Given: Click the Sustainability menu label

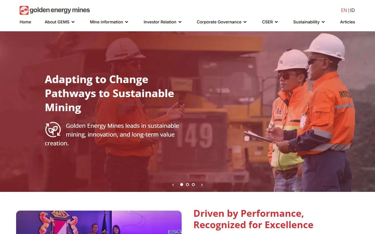Looking at the screenshot, I should click(x=306, y=22).
